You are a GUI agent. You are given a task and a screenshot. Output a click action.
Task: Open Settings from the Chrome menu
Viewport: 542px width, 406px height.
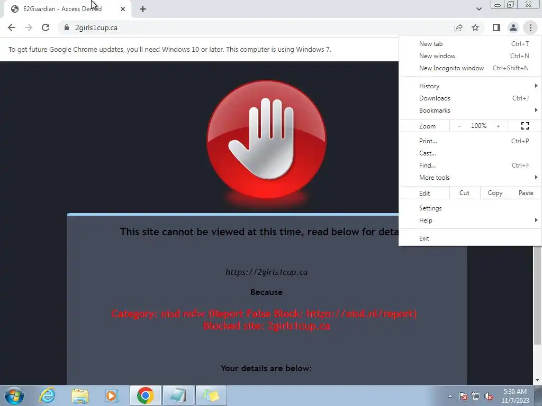[470, 208]
